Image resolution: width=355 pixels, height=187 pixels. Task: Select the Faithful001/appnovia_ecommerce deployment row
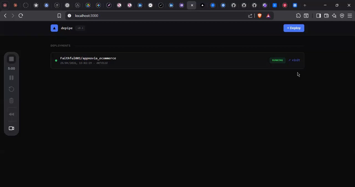pyautogui.click(x=177, y=60)
